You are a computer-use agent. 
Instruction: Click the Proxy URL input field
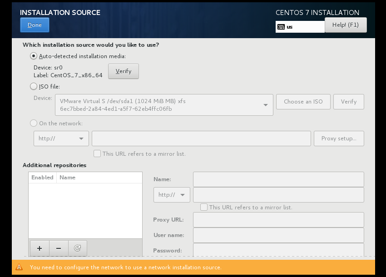278,220
